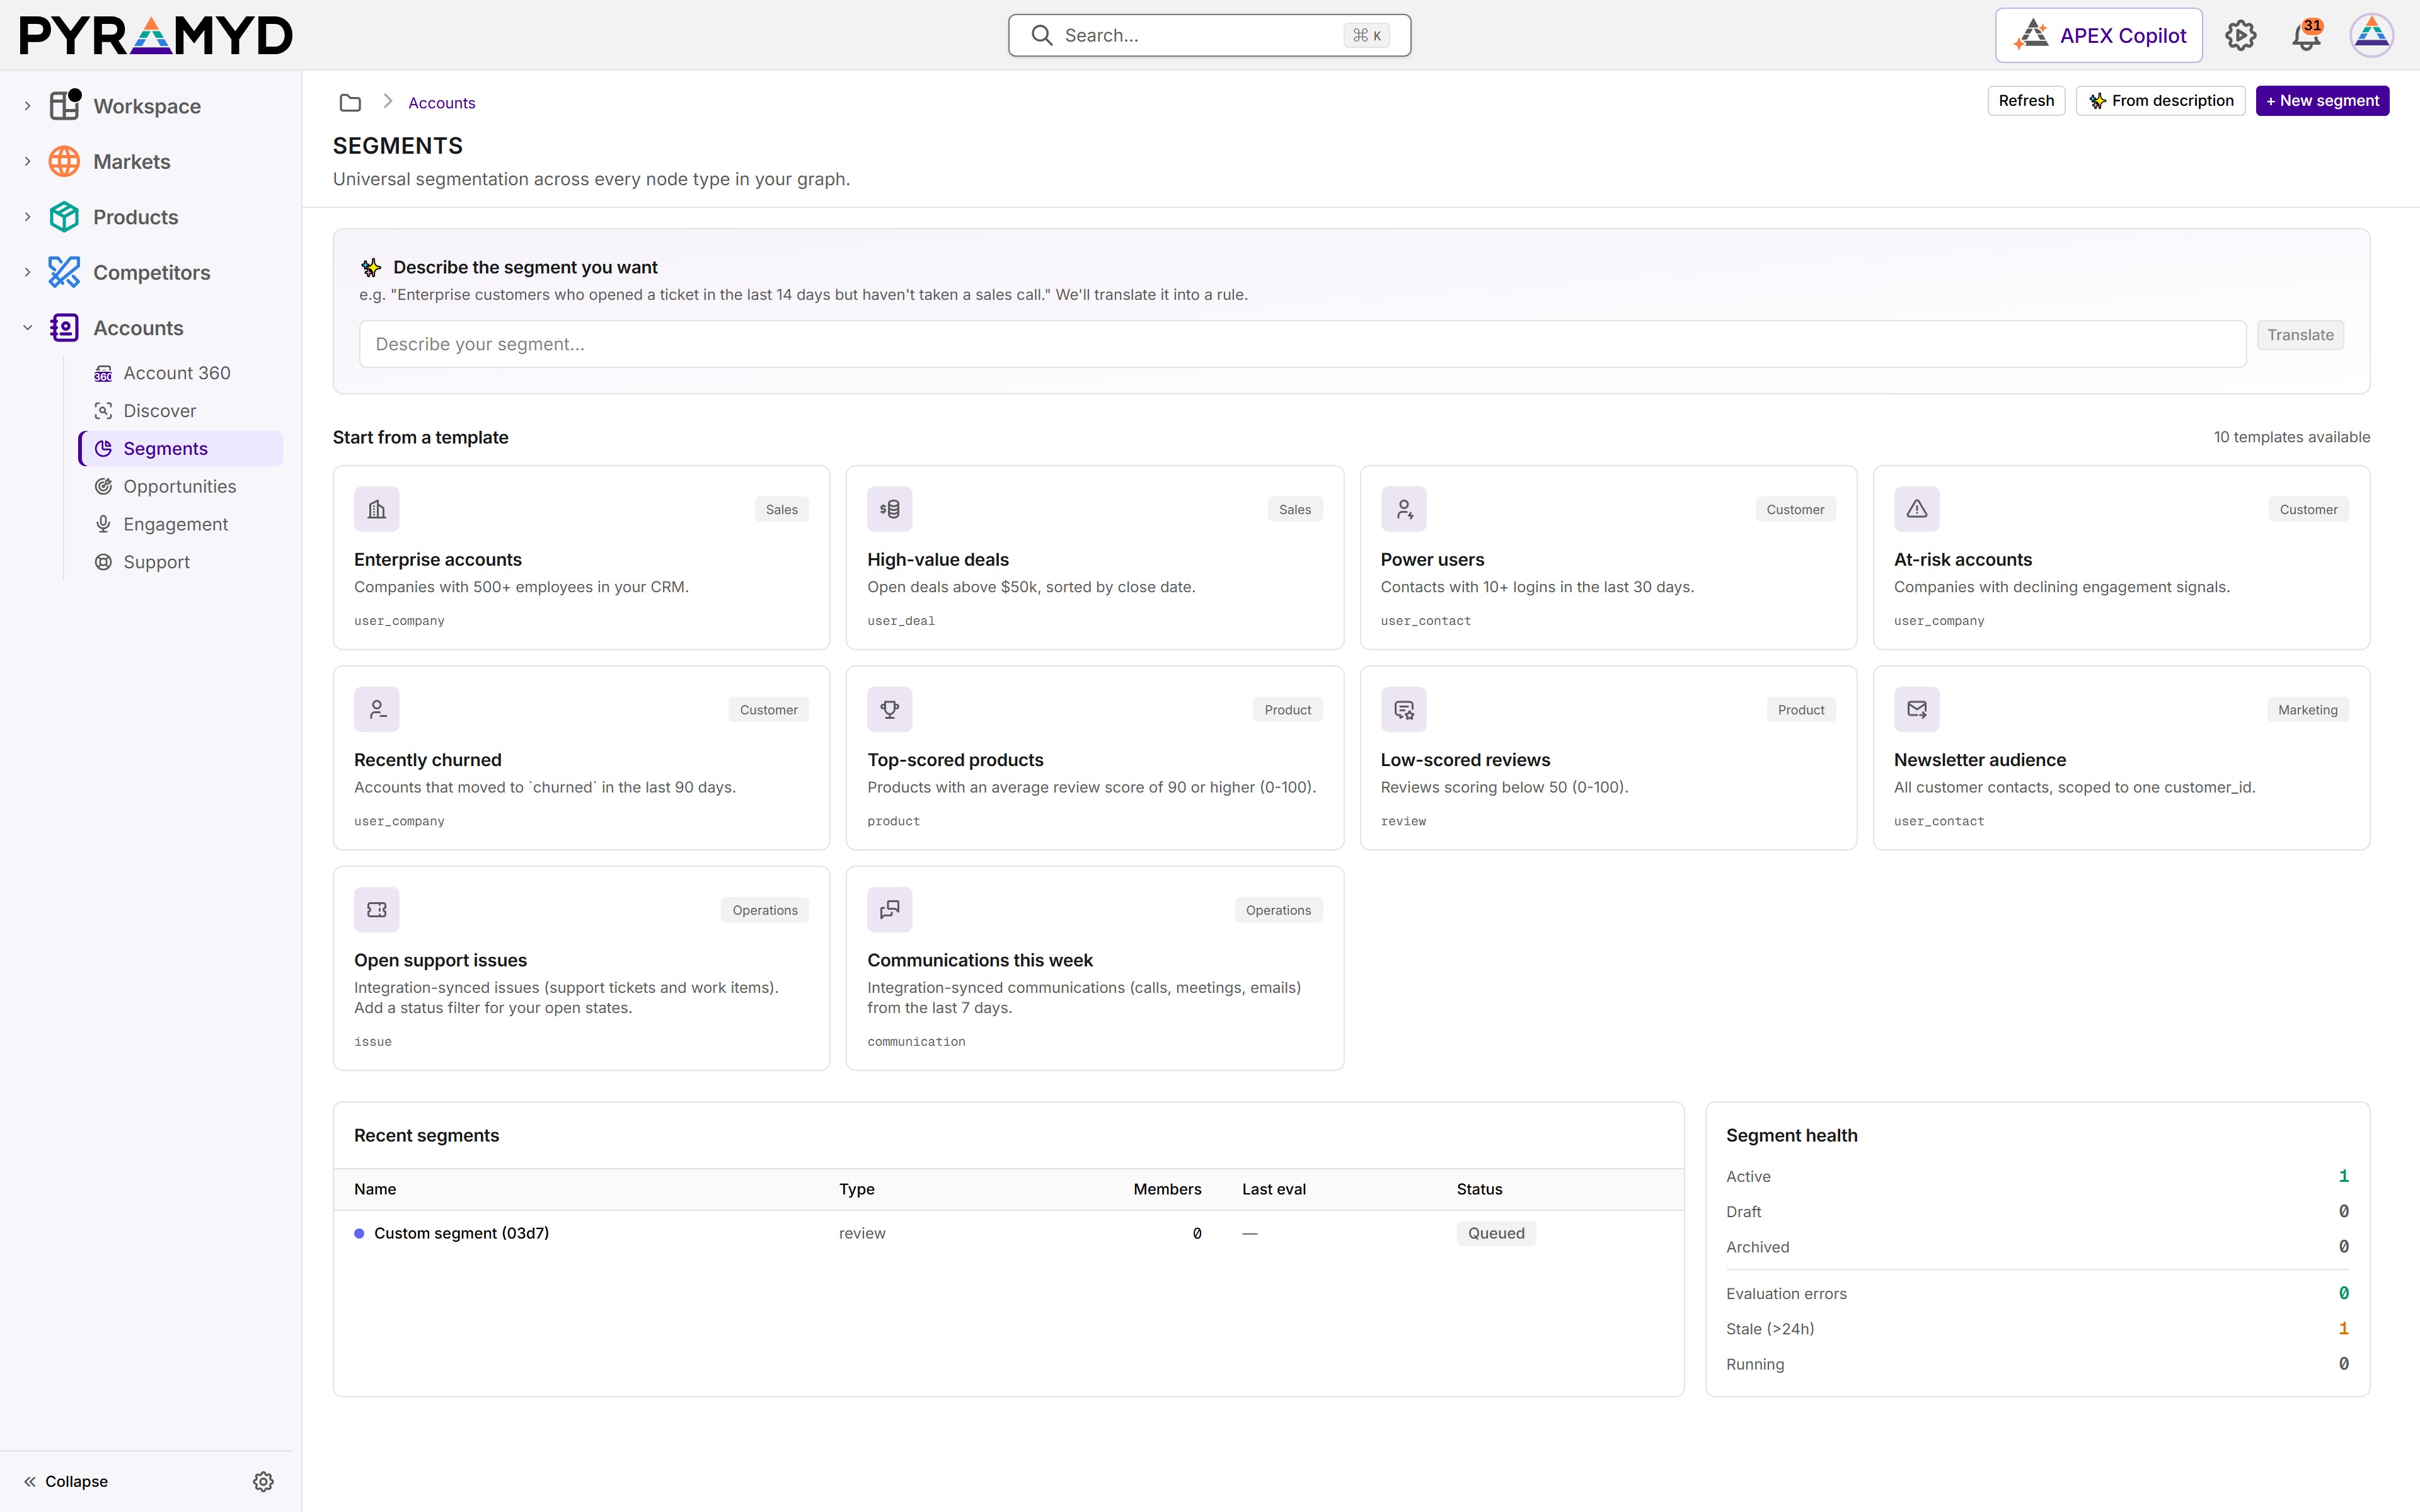Click the Accounts contact book icon
This screenshot has height=1512, width=2420.
tap(65, 328)
